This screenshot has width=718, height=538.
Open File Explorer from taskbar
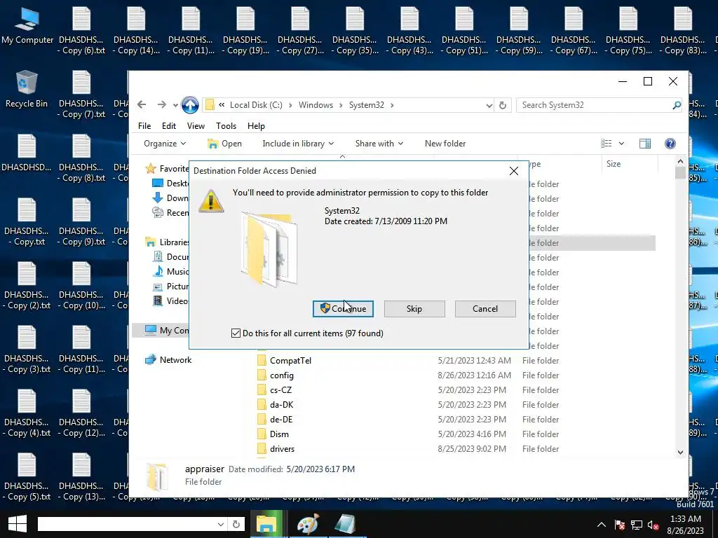(x=266, y=524)
